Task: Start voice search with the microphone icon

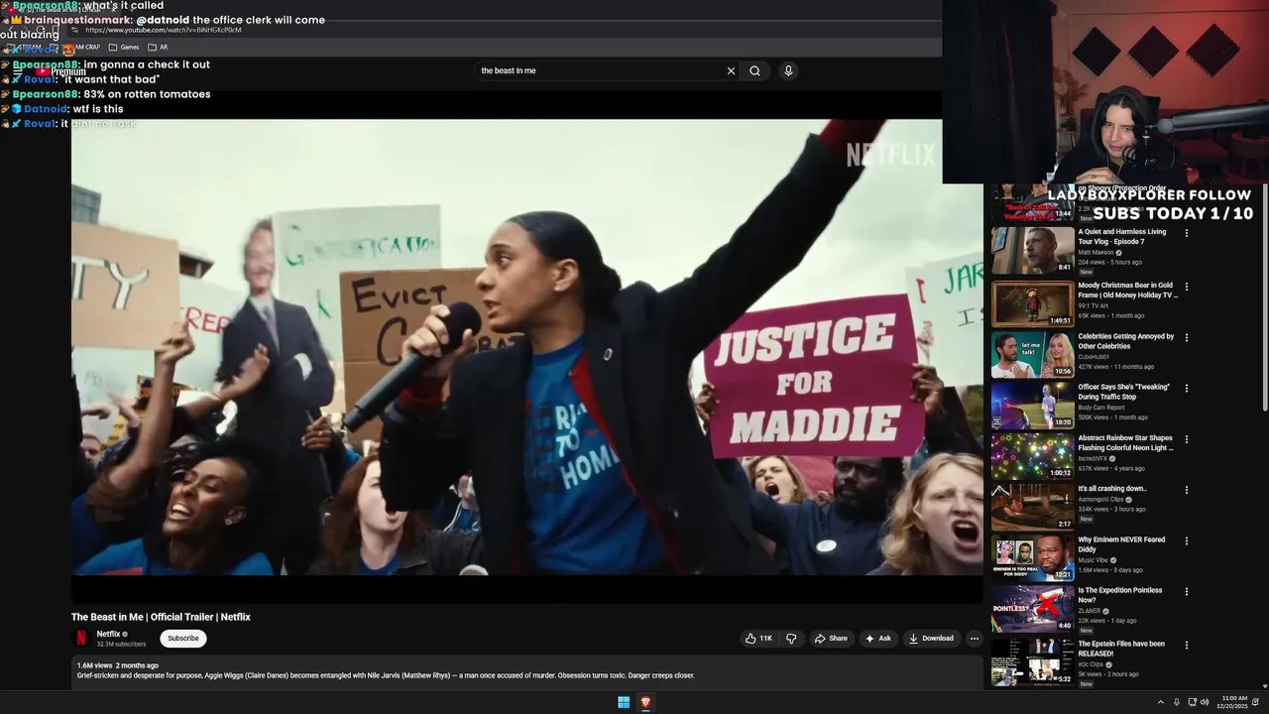Action: coord(788,70)
